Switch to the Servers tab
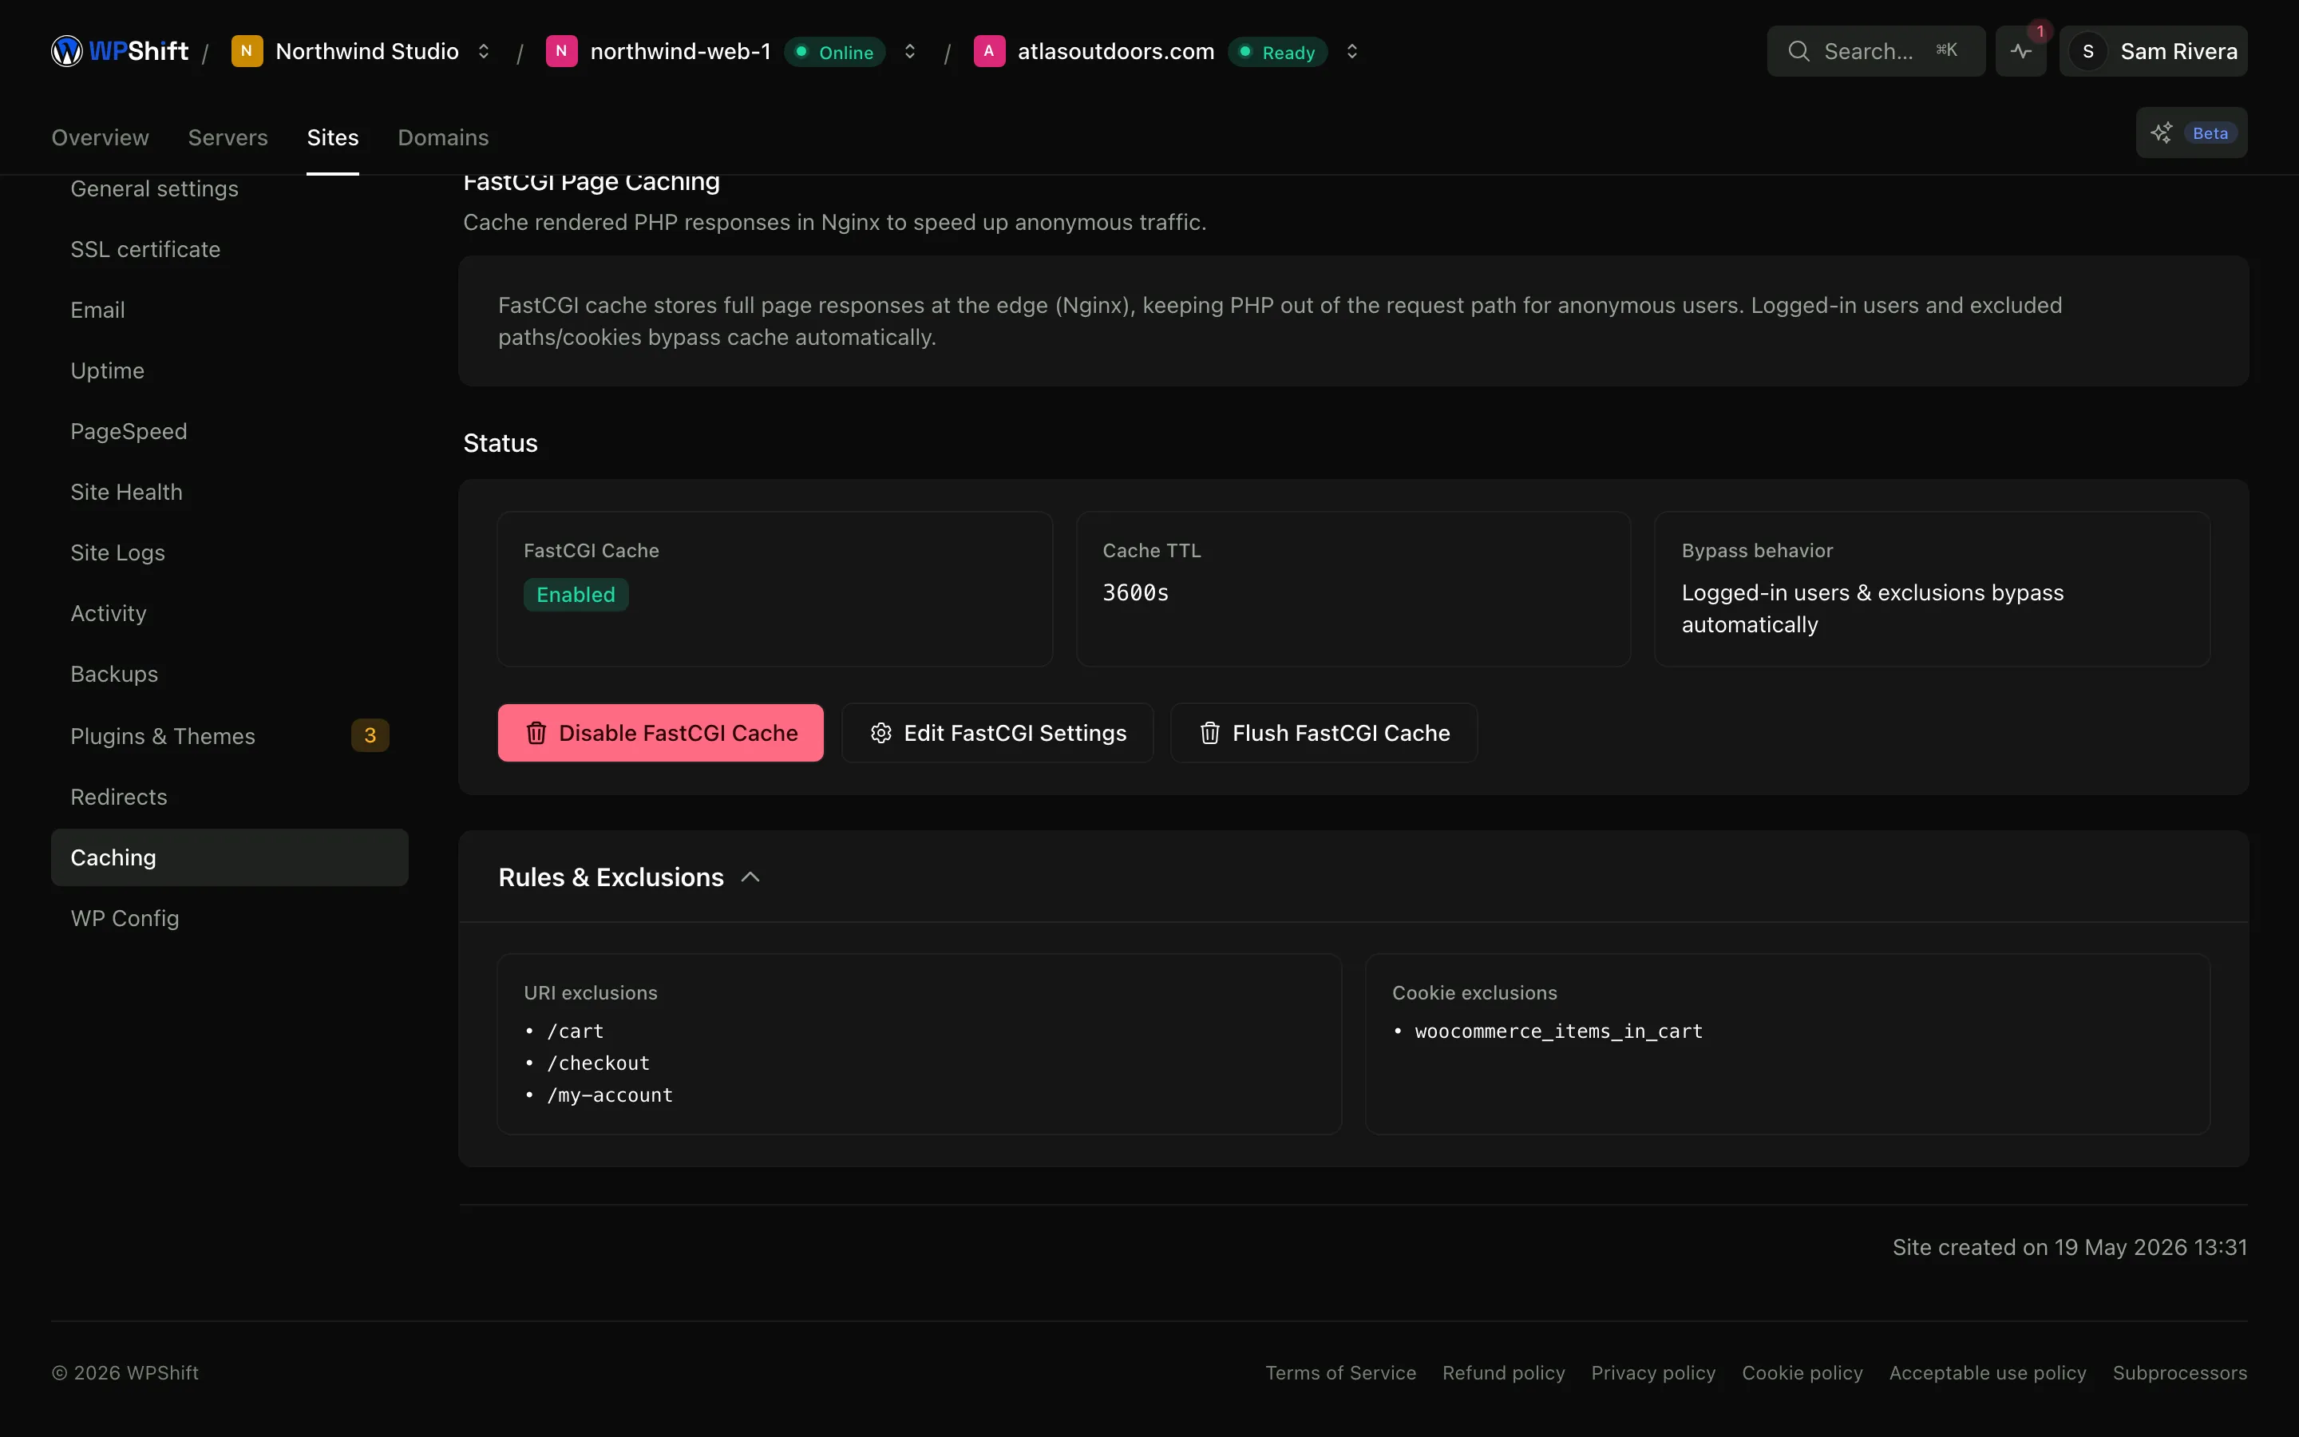This screenshot has width=2299, height=1437. coord(228,138)
